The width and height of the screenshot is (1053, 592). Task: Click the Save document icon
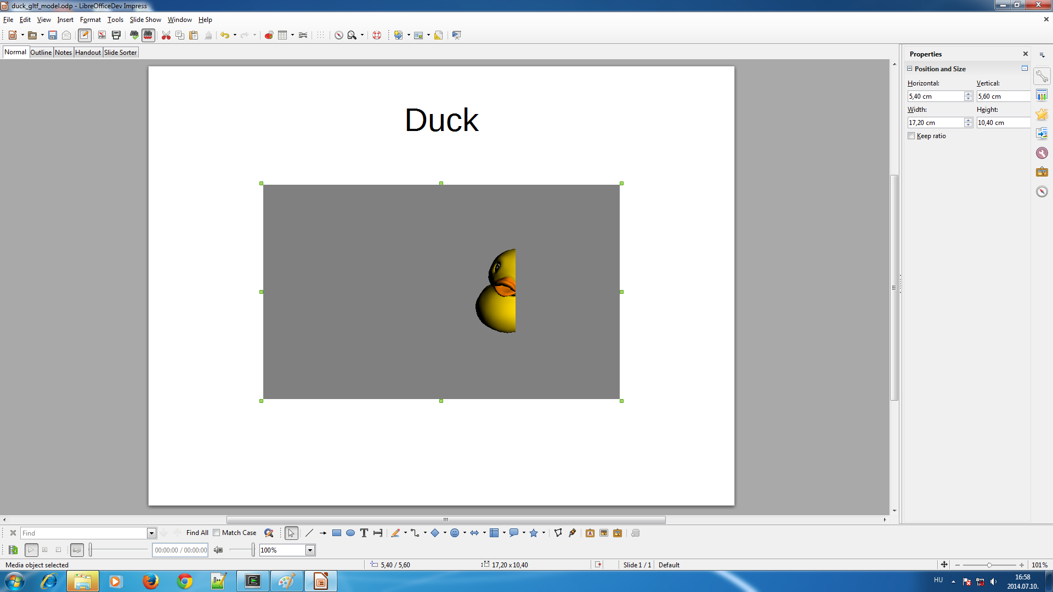point(53,35)
